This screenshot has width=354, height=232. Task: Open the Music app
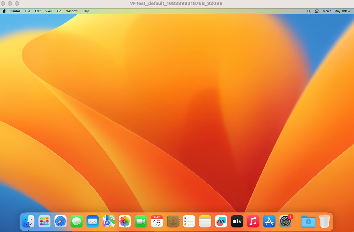click(253, 221)
